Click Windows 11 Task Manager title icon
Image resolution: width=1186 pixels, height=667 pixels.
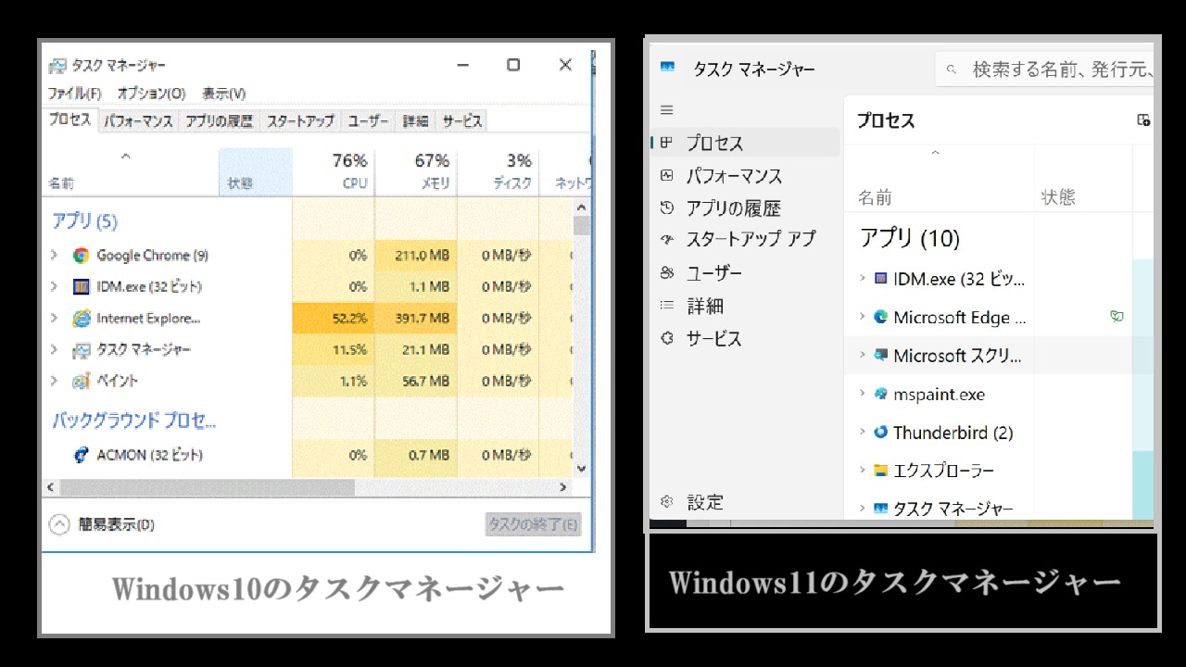[668, 69]
